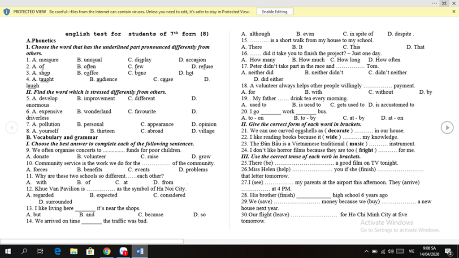Click the volume speaker icon

point(390,251)
